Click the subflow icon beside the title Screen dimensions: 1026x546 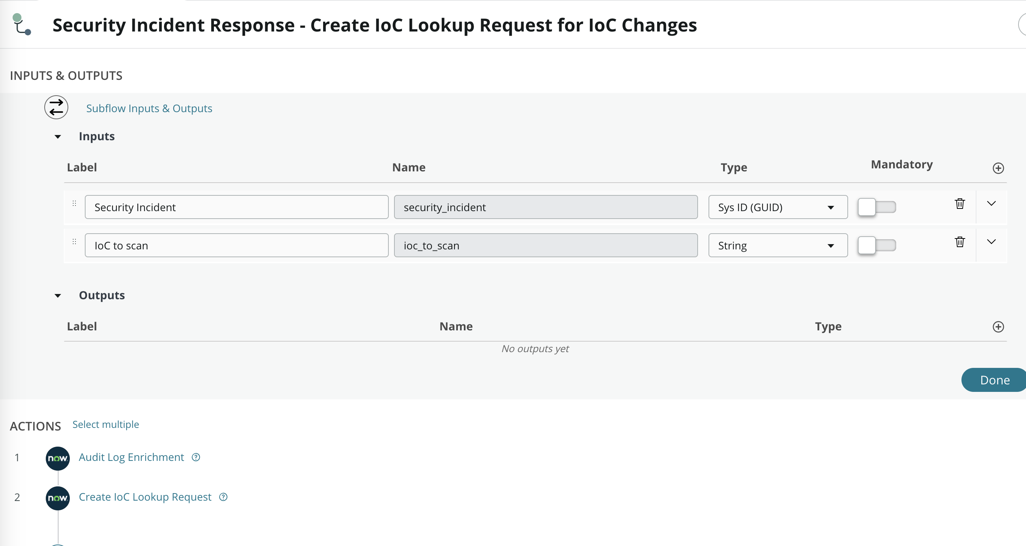coord(21,24)
